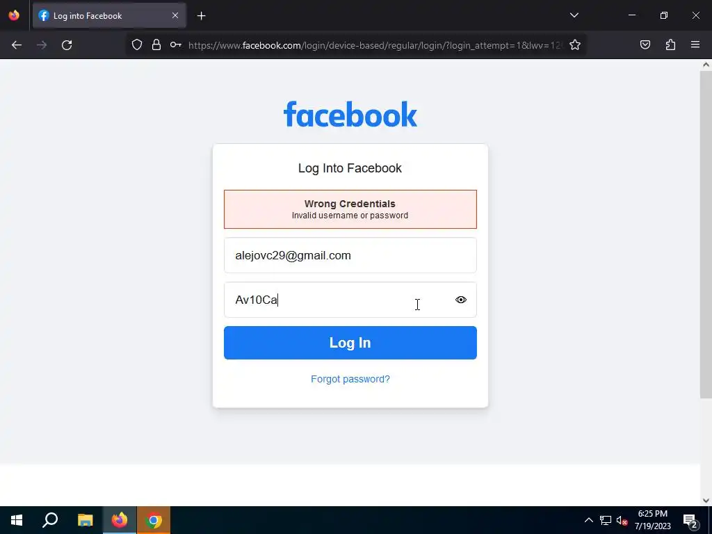The image size is (712, 534).
Task: Show hidden system tray icons
Action: pyautogui.click(x=588, y=520)
